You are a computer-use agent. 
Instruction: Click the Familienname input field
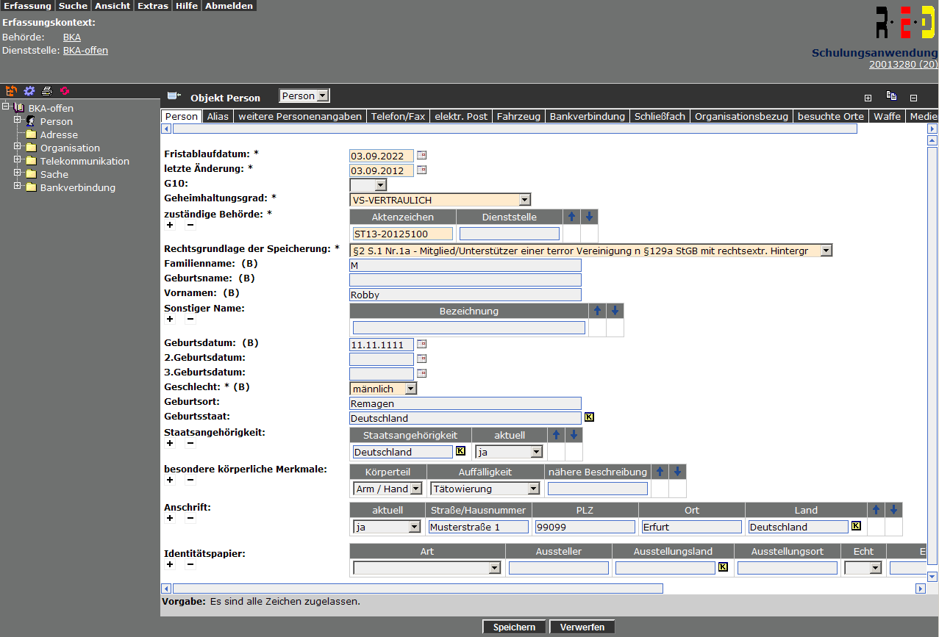465,265
